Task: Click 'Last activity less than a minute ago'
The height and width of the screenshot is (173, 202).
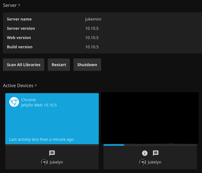Action: tap(41, 139)
